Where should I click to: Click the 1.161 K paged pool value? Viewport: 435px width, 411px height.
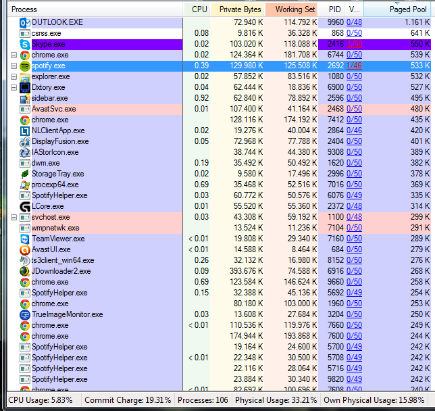coord(417,22)
